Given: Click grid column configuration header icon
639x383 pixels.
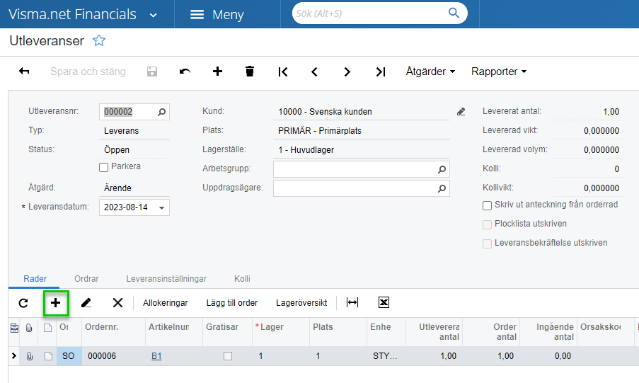Looking at the screenshot, I should coord(14,328).
